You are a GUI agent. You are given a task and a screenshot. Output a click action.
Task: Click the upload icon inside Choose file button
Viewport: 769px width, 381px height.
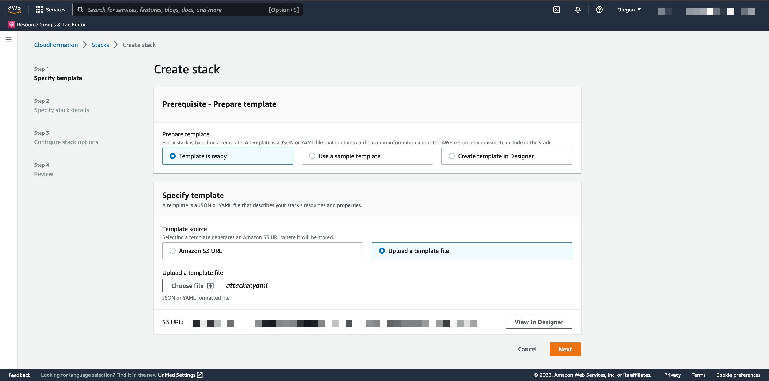211,285
